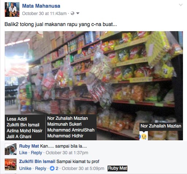Click the blue thumbs-up like count icon
This screenshot has width=187, height=174.
coord(52,169)
